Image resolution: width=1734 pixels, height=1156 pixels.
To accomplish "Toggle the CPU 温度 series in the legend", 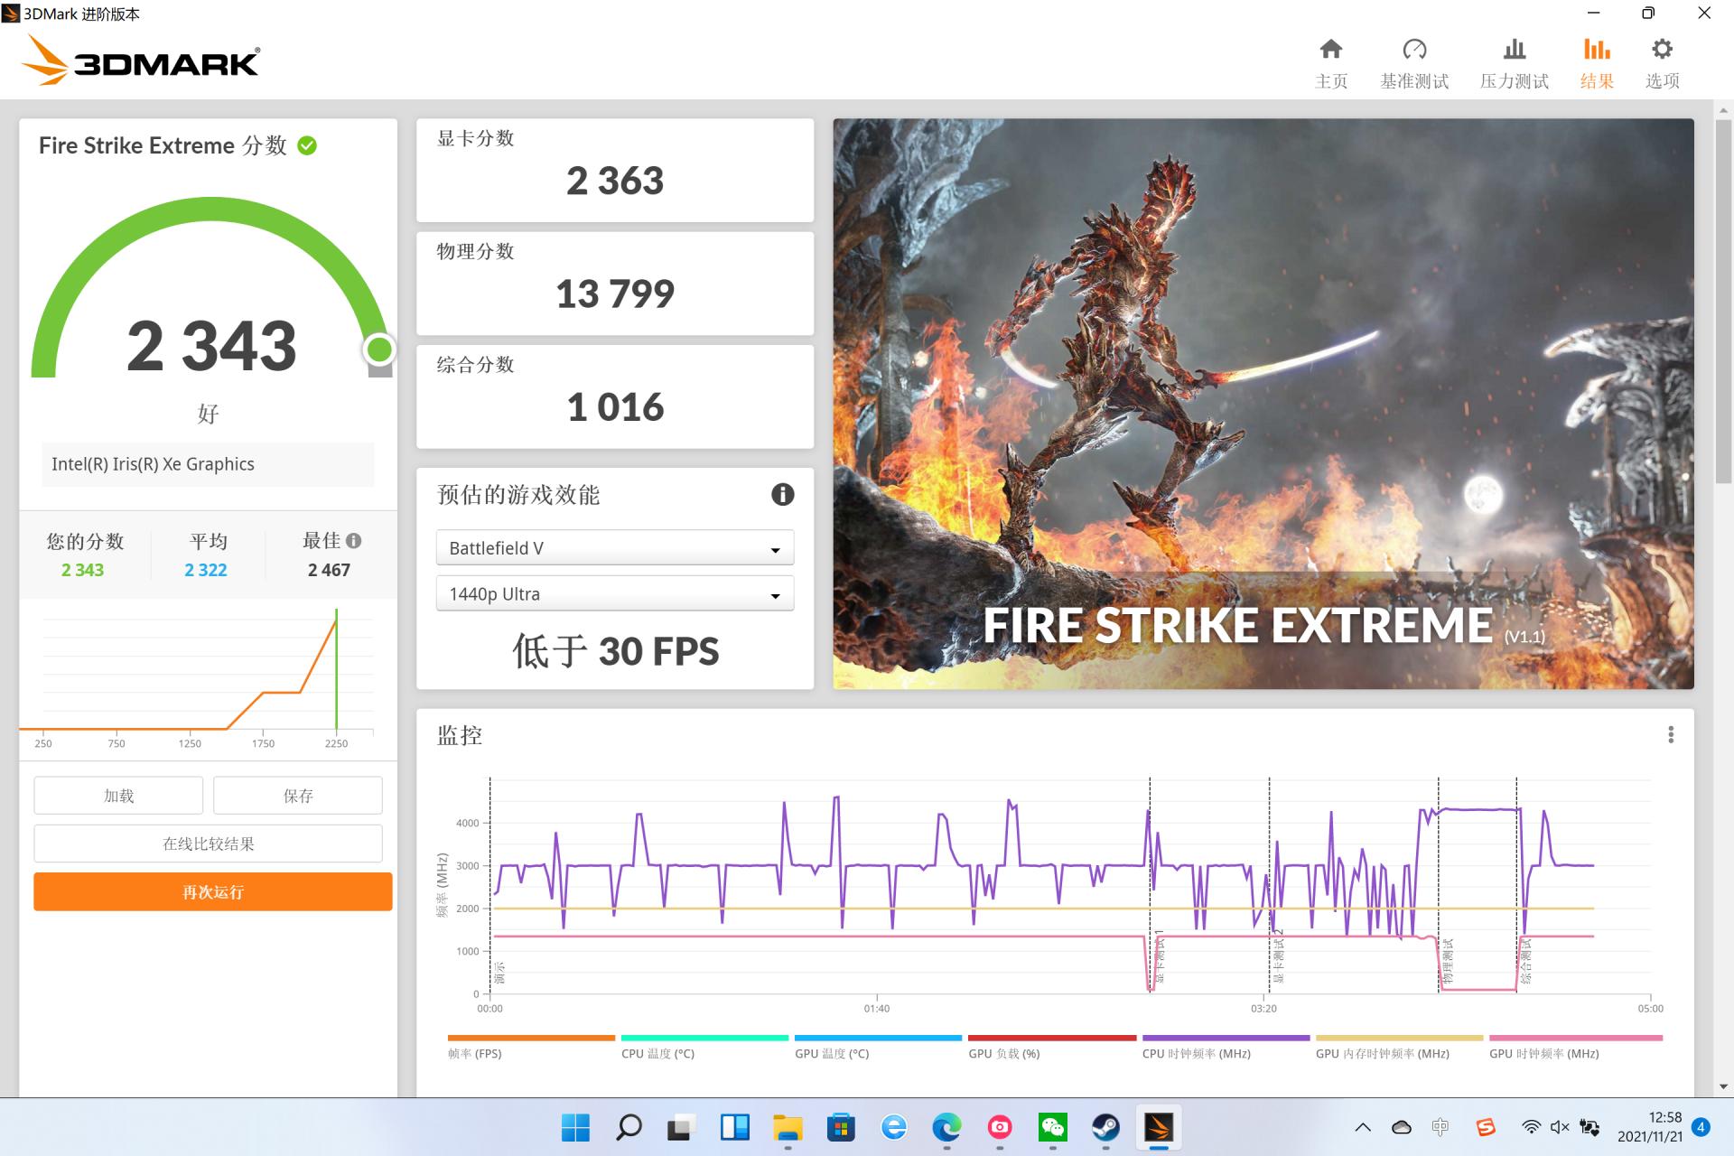I will [658, 1053].
